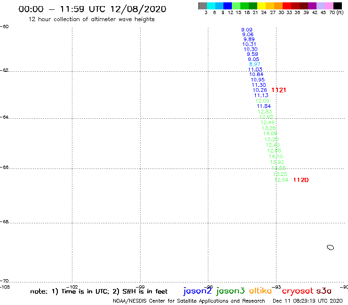This screenshot has width=348, height=305.
Task: Click the note about UTC time and SWH feet
Action: tap(99, 291)
